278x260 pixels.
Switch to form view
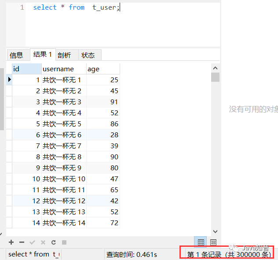(x=213, y=242)
